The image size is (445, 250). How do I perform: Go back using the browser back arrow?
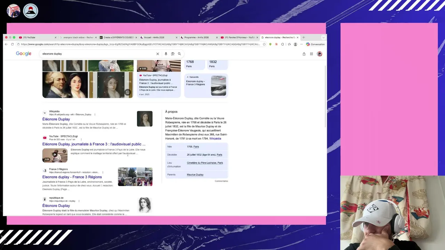pyautogui.click(x=6, y=44)
